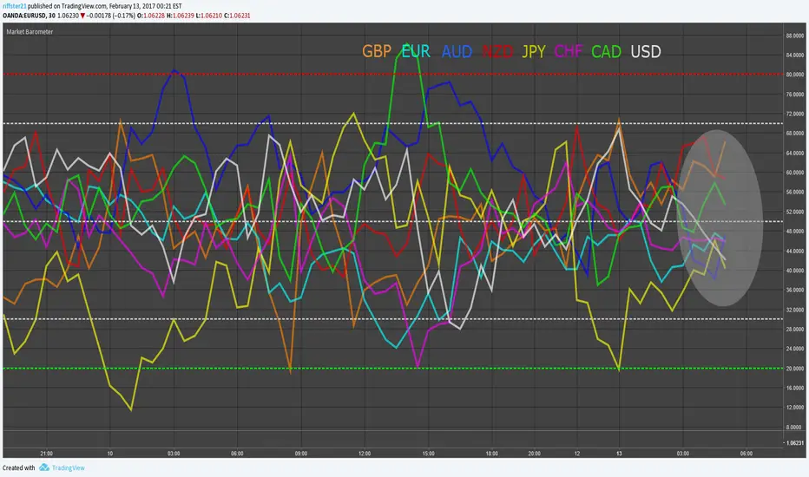Click the TradingView cloud logo icon
This screenshot has height=477, width=809.
[x=44, y=467]
